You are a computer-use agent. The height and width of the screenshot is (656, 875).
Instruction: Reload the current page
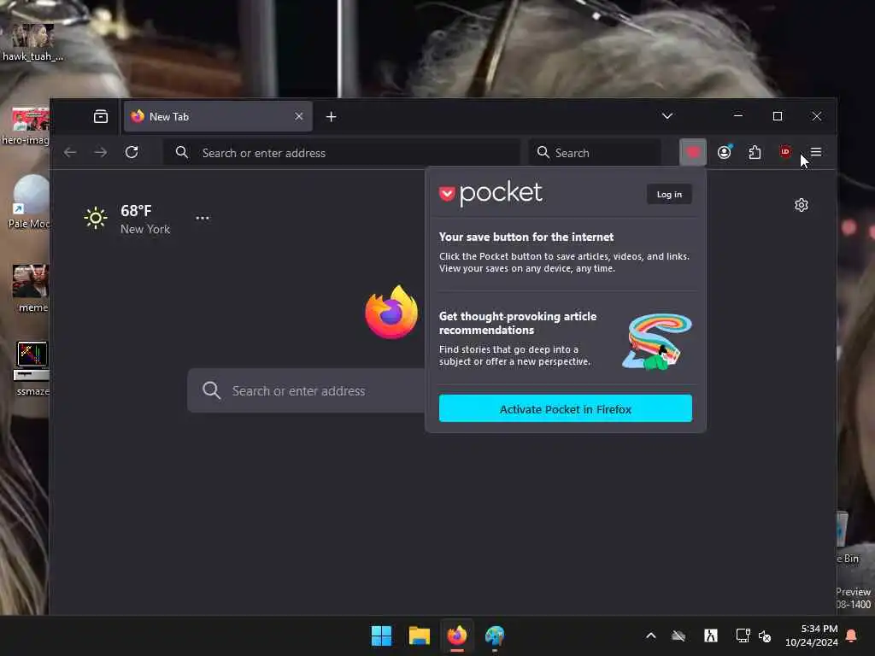(x=132, y=152)
